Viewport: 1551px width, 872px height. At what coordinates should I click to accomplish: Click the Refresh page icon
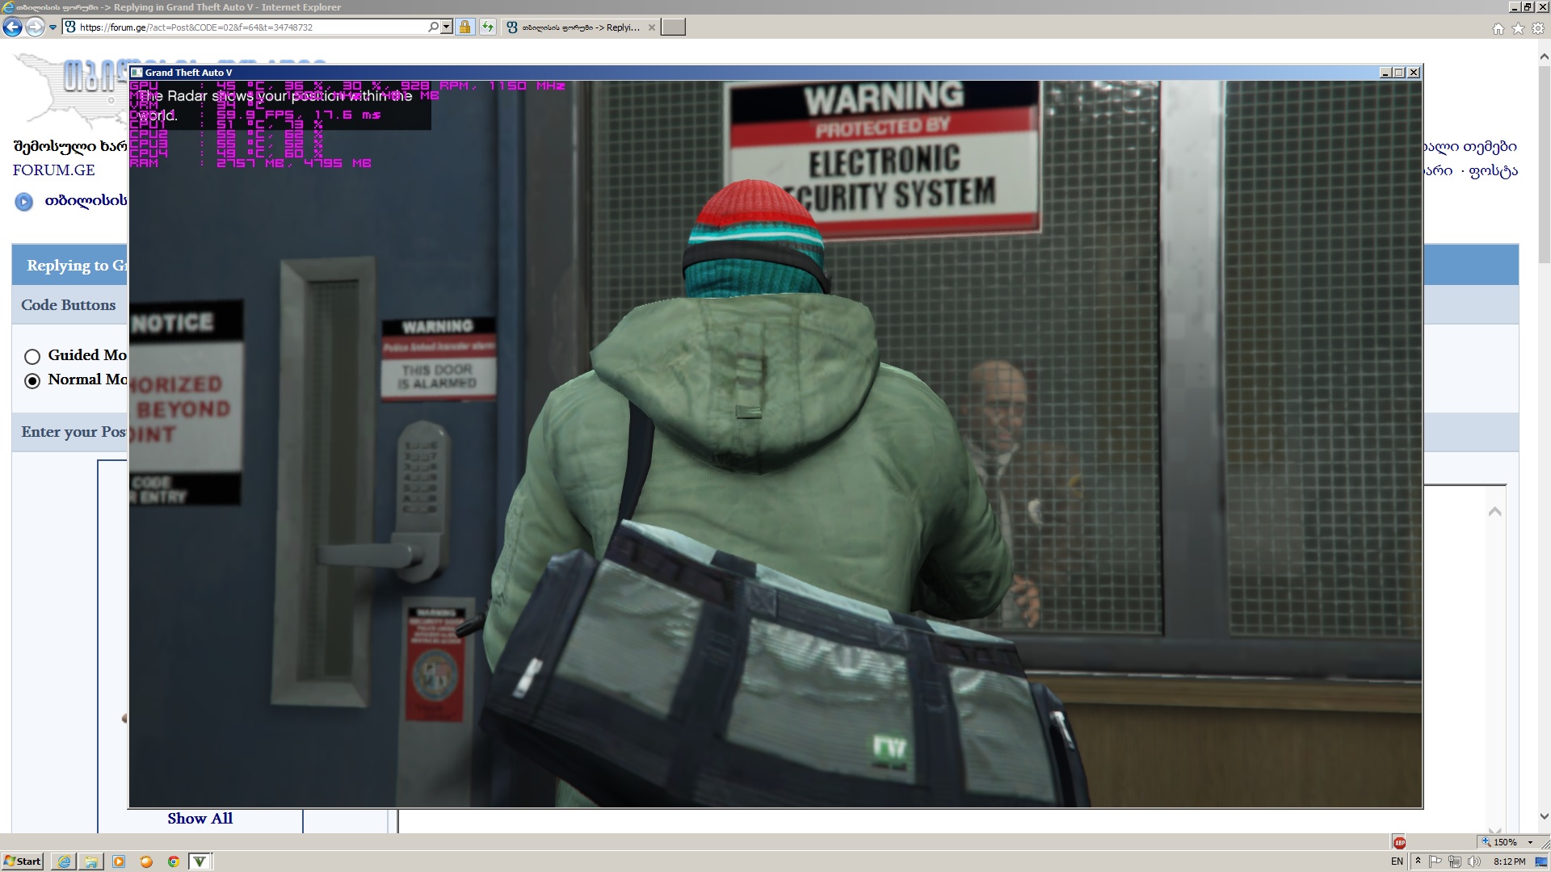488,27
